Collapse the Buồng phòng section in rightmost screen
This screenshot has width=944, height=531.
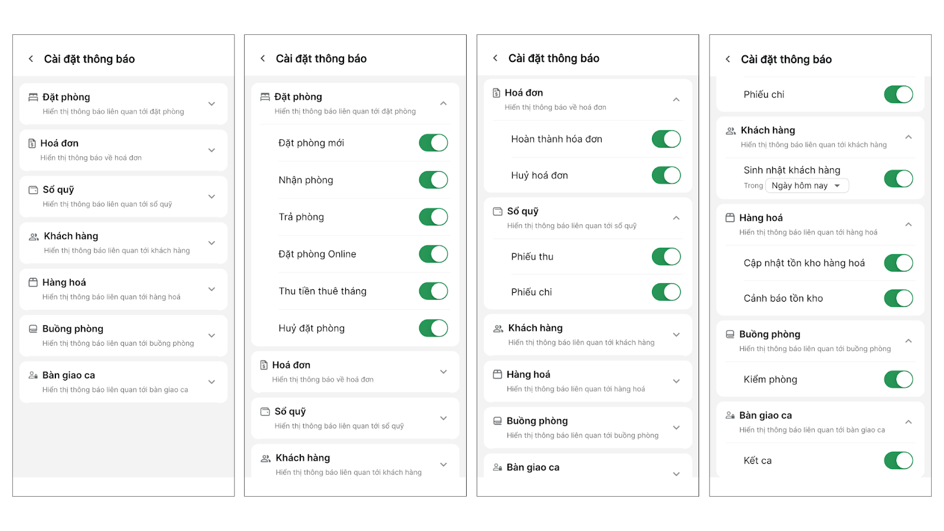click(x=909, y=341)
